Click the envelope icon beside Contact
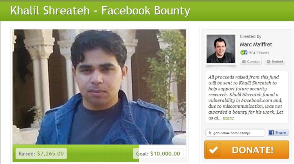The width and height of the screenshot is (294, 164). click(244, 61)
